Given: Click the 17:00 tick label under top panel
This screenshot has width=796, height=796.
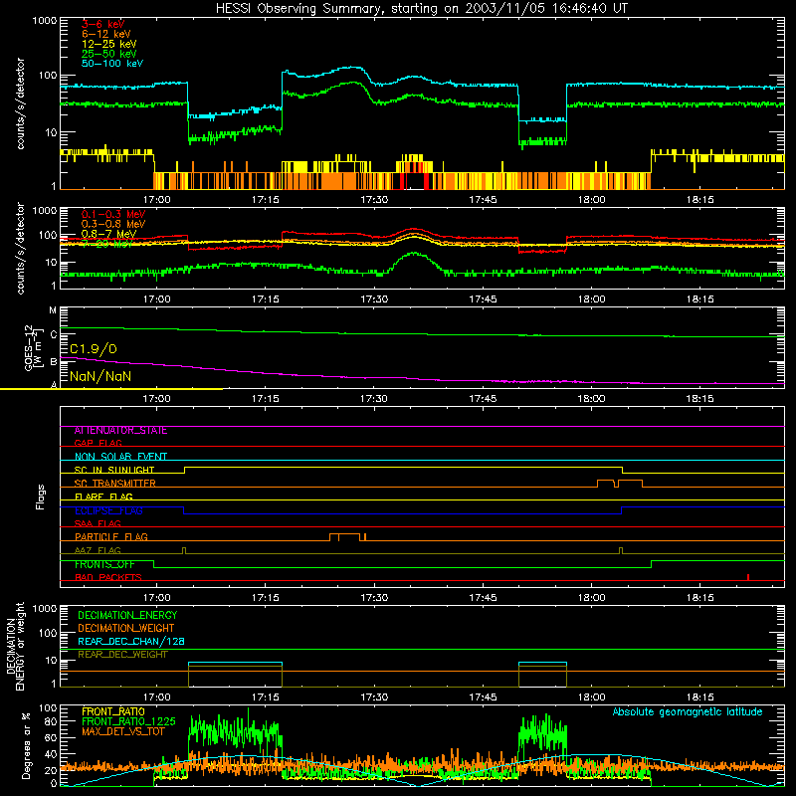Looking at the screenshot, I should [157, 200].
